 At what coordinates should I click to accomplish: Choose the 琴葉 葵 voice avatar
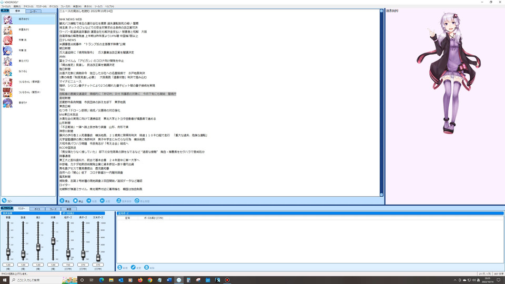[x=7, y=50]
